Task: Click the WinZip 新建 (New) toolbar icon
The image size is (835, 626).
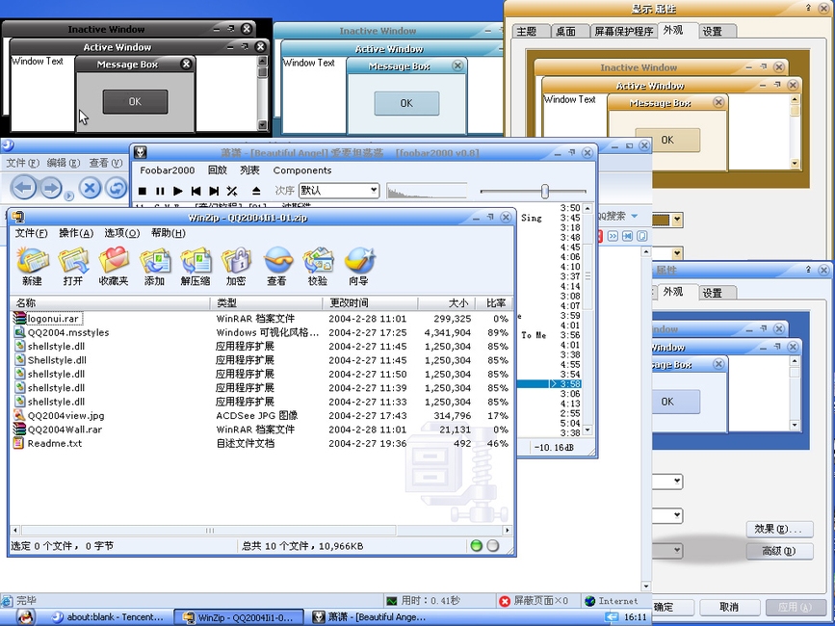Action: pos(33,266)
